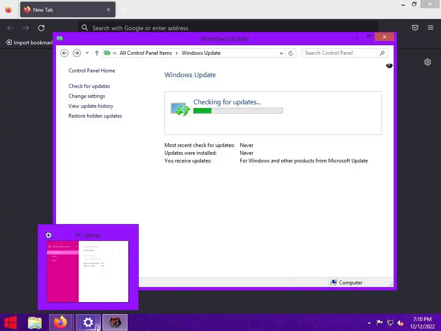The height and width of the screenshot is (331, 441).
Task: Open View update history
Action: click(x=91, y=106)
